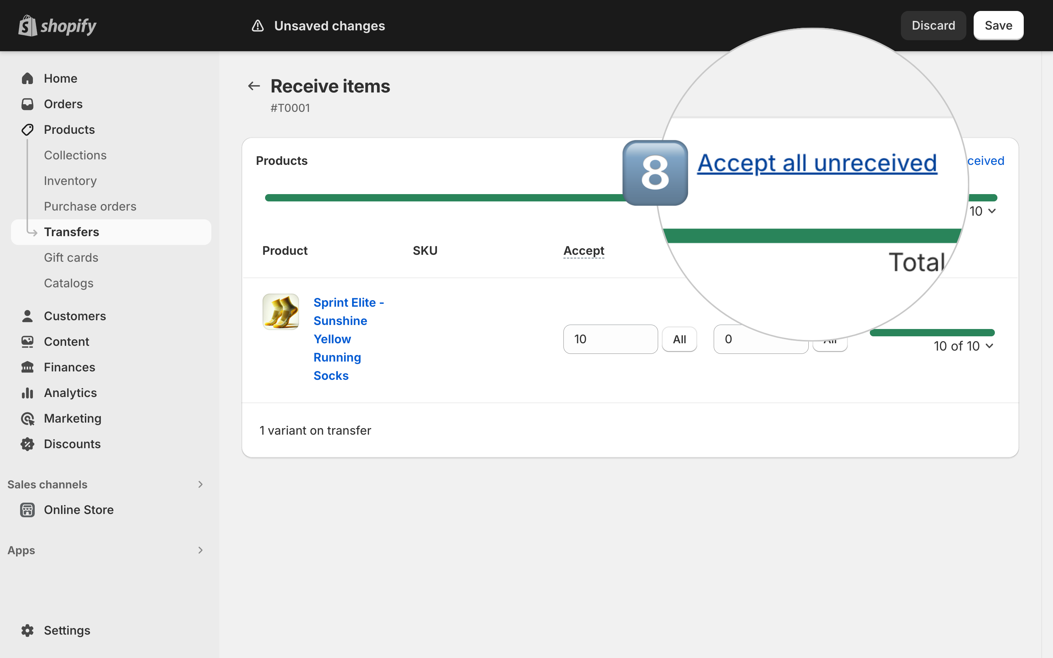The image size is (1053, 658).
Task: Go back using the arrow beside Receive items
Action: (254, 86)
